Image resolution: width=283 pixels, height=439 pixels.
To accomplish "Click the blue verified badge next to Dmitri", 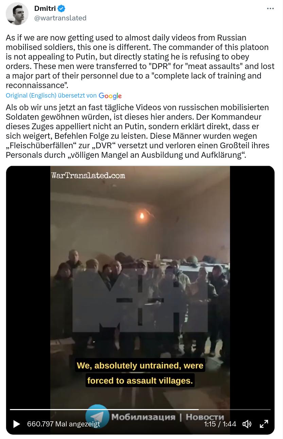I will 61,9.
